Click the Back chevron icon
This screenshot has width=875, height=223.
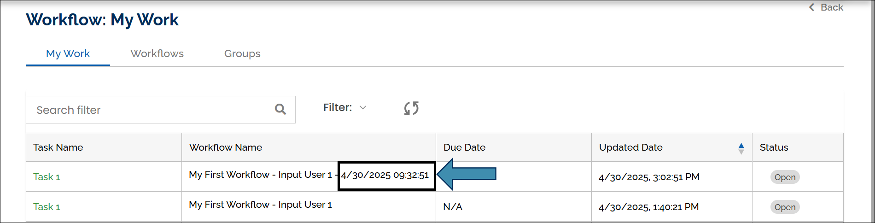(x=812, y=7)
